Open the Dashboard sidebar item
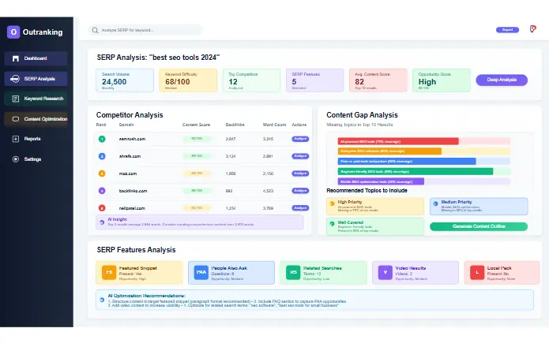 coord(36,58)
